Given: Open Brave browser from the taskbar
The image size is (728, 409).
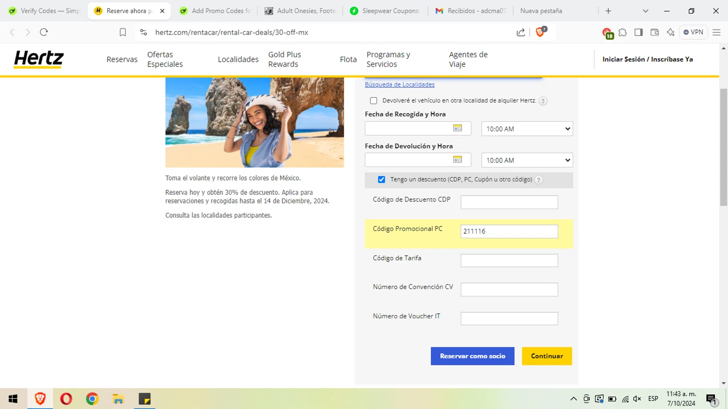Looking at the screenshot, I should [40, 399].
